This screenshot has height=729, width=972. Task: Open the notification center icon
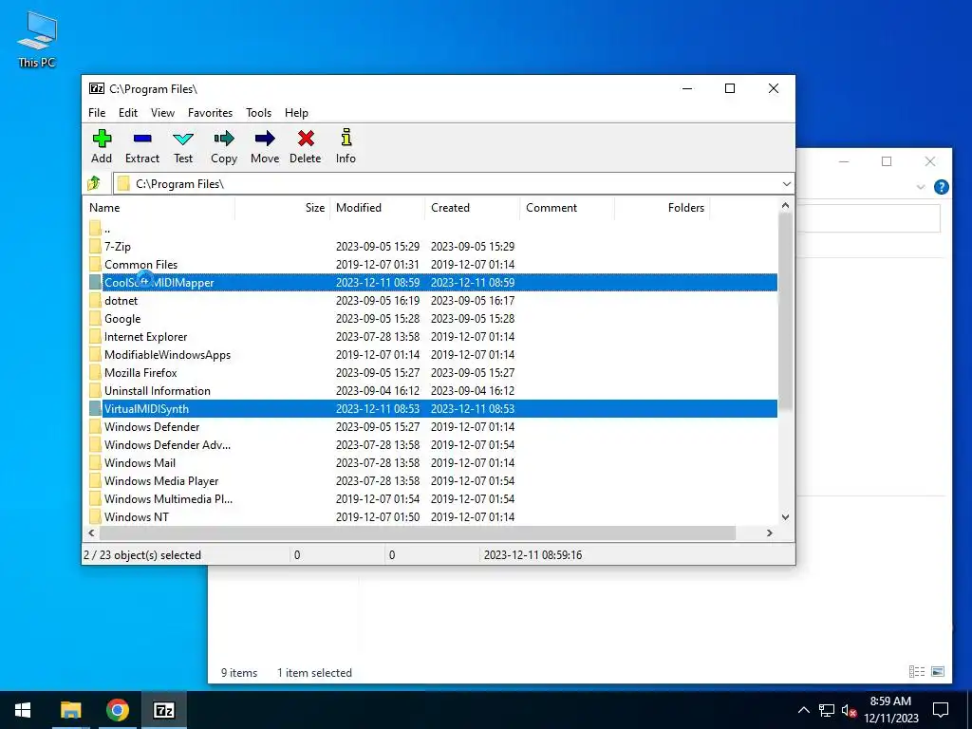pos(941,710)
